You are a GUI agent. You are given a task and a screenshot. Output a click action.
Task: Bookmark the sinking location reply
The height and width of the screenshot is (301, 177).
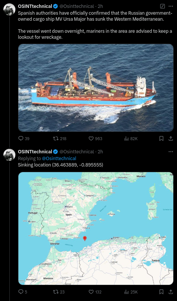pos(161,292)
